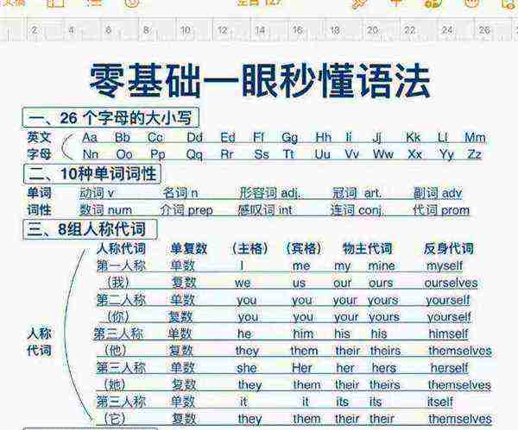Click the word 感叹词 int

[265, 210]
